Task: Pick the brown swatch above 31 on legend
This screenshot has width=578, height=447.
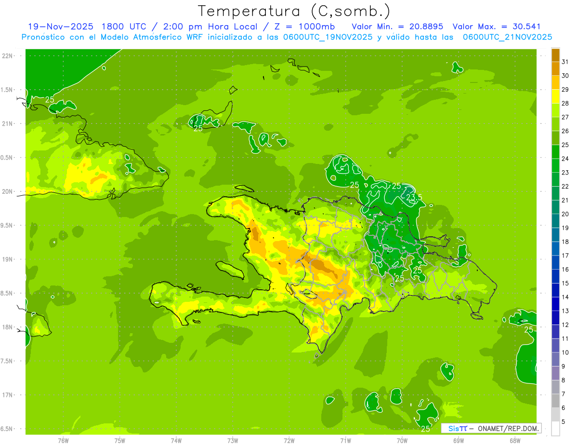Action: [555, 55]
